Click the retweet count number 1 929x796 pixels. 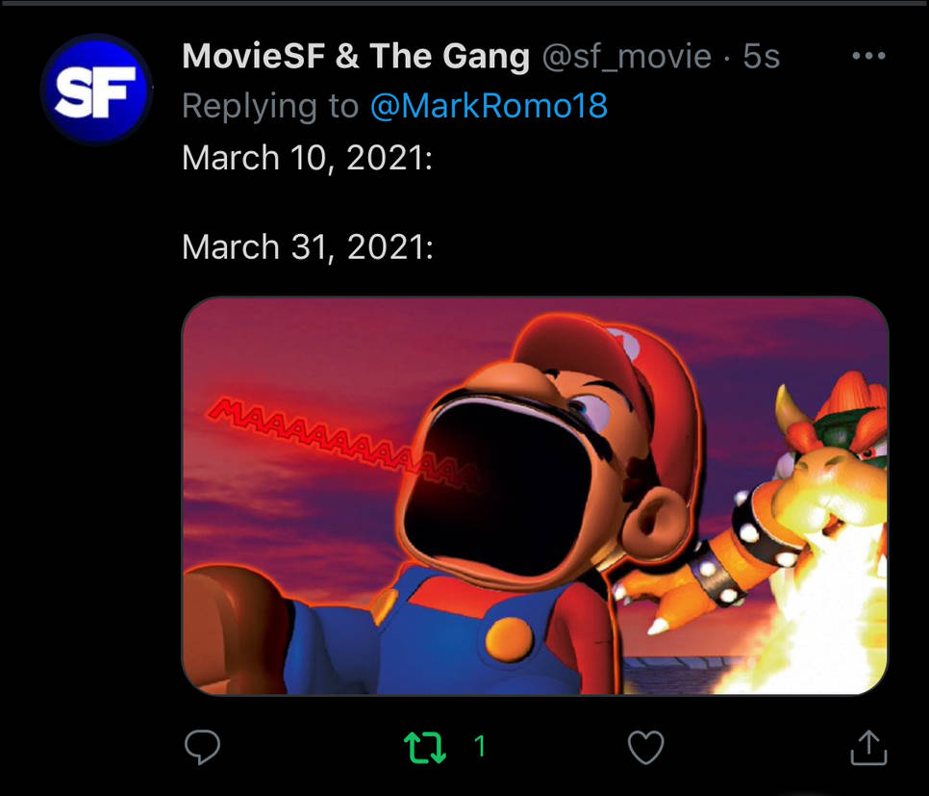pos(481,746)
